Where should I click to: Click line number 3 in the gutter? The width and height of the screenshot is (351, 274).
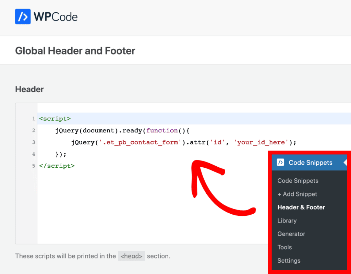click(34, 142)
